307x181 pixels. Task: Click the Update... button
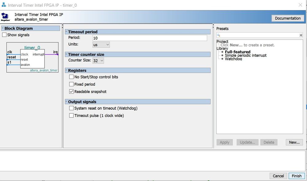click(x=247, y=142)
